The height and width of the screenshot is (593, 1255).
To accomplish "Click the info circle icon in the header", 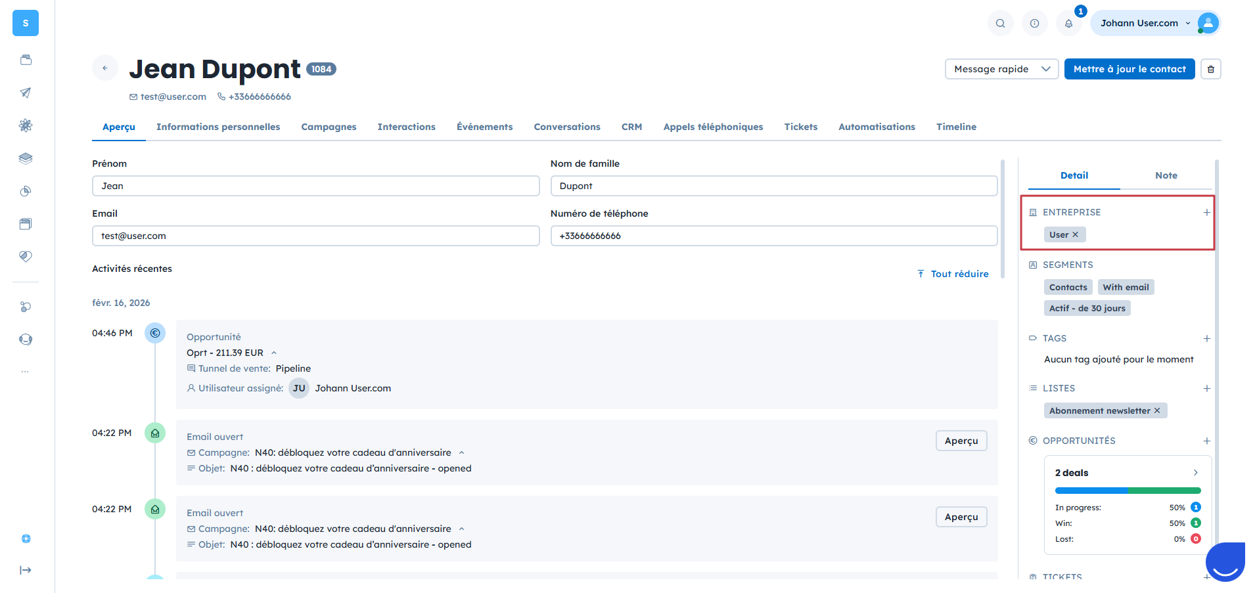I will [1034, 24].
